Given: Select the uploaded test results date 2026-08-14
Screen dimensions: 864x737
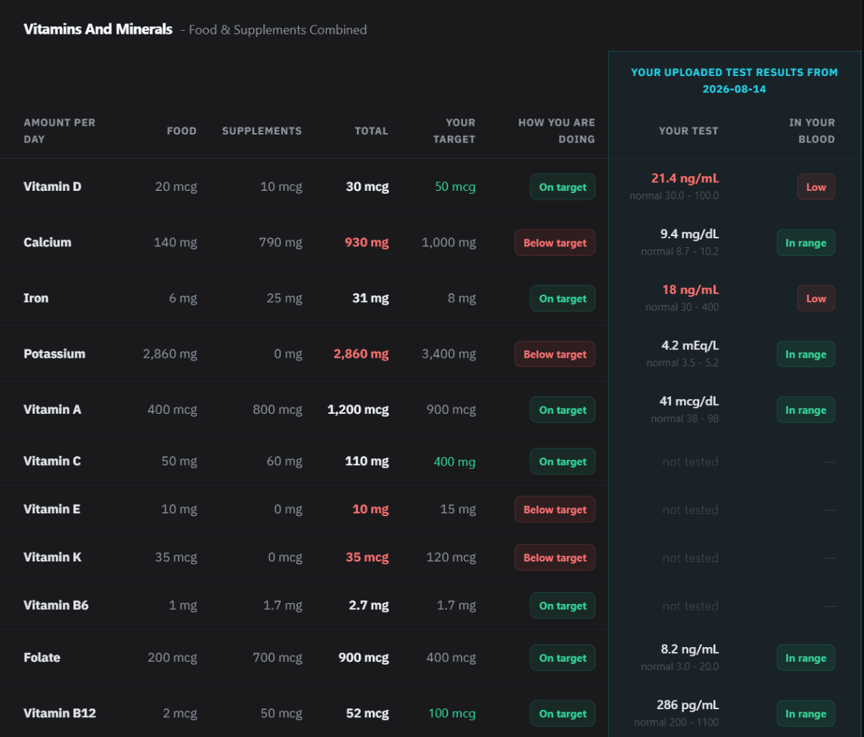Looking at the screenshot, I should (x=734, y=89).
